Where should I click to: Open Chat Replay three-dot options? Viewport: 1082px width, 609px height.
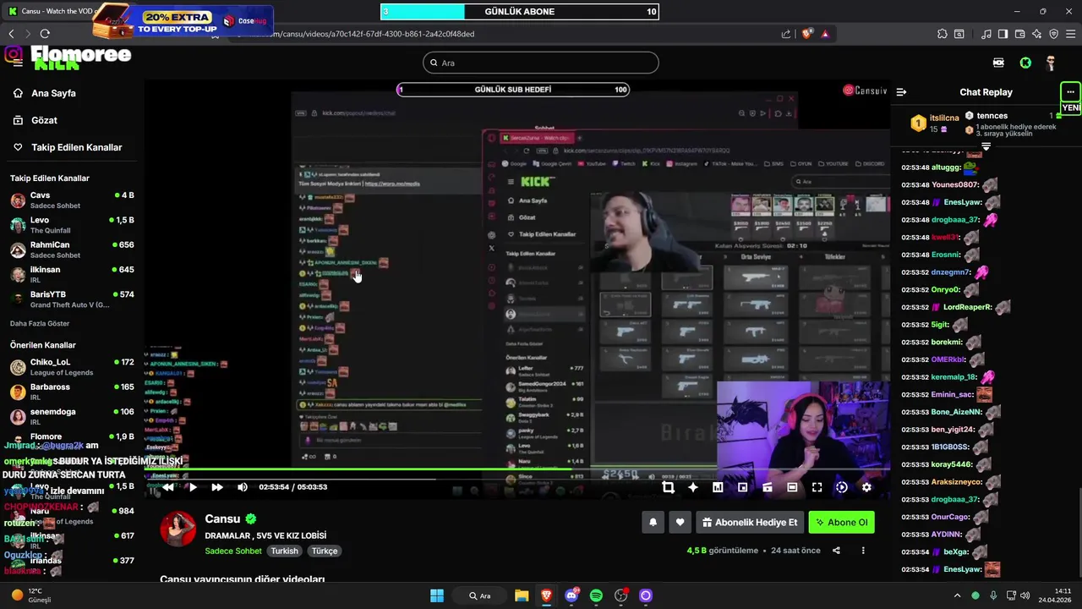coord(1070,92)
